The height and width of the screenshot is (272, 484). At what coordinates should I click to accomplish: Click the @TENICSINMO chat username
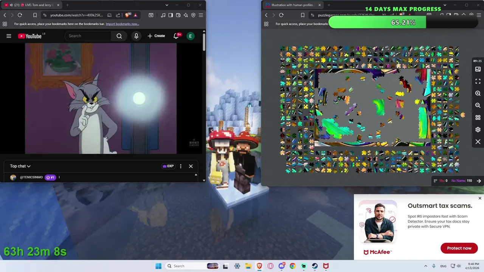(x=31, y=177)
